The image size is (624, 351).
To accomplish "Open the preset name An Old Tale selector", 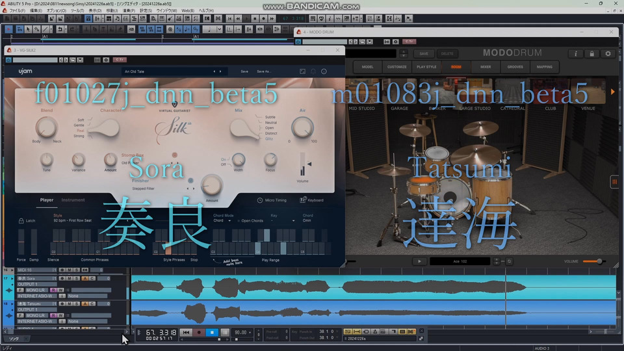I will [174, 71].
